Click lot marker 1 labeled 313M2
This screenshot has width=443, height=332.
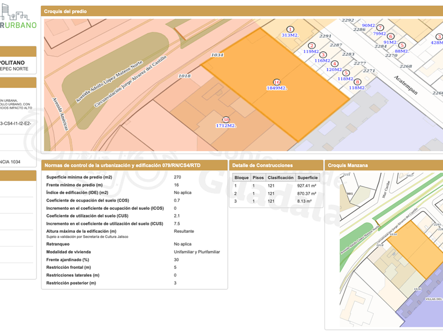pos(290,29)
